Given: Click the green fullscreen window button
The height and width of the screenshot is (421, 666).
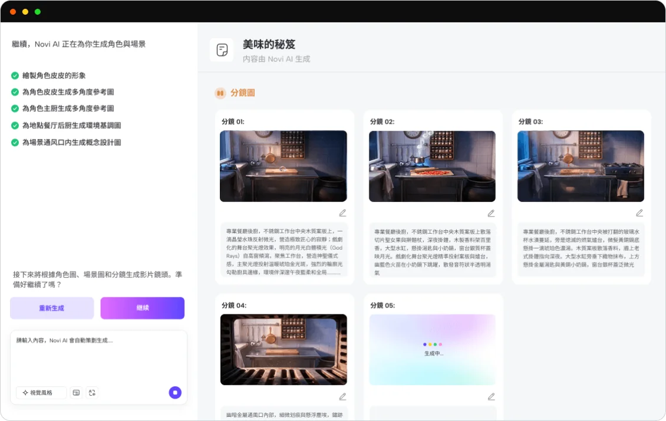Looking at the screenshot, I should 37,12.
